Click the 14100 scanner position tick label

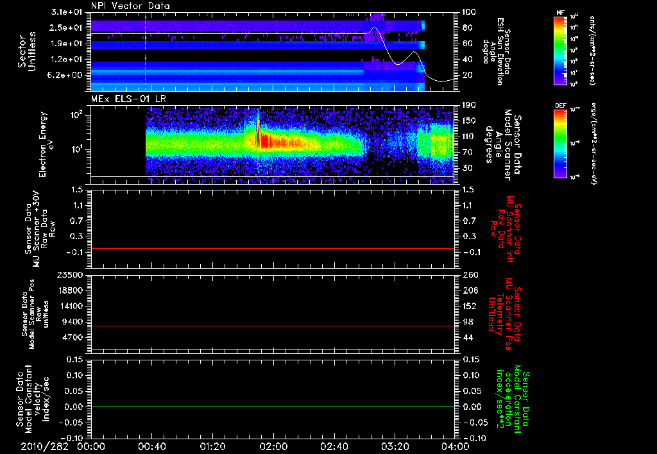(x=71, y=306)
